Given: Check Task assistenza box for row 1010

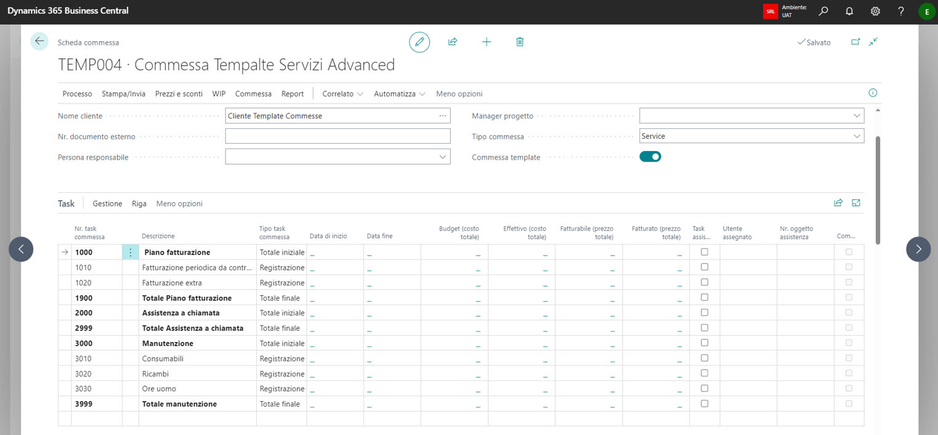Looking at the screenshot, I should (x=705, y=267).
